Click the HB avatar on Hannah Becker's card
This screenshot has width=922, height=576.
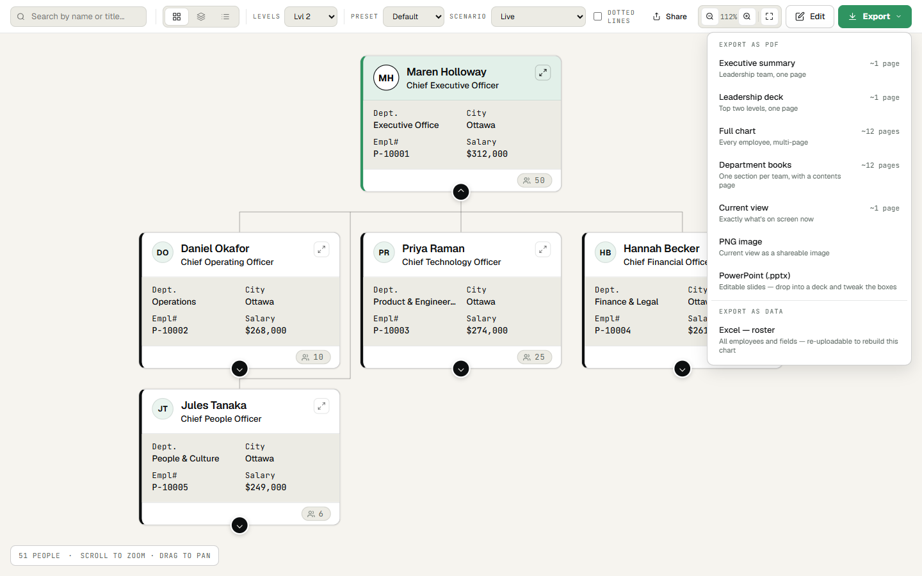pyautogui.click(x=606, y=252)
